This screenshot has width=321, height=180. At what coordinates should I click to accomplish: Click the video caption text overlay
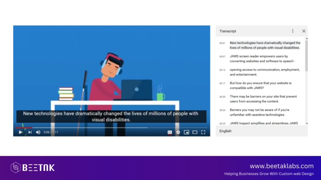pyautogui.click(x=111, y=117)
